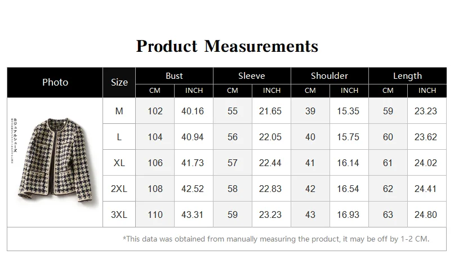Click the Shoulder column header
454x268 pixels.
tap(330, 76)
